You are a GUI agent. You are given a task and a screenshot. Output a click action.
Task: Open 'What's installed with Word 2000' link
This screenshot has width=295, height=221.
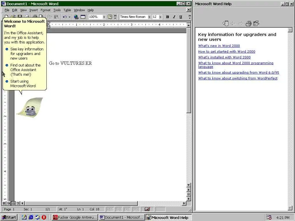224,57
